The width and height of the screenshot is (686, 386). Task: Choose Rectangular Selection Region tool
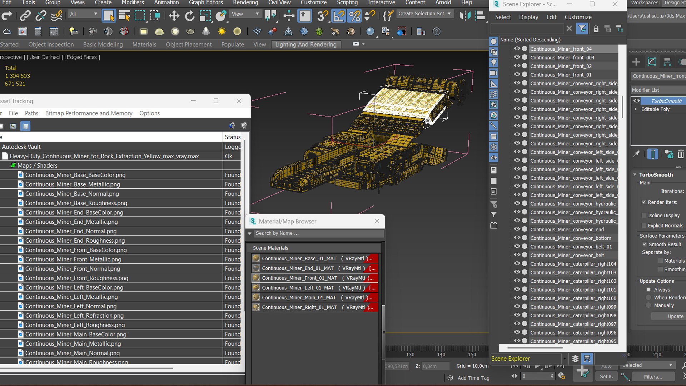click(140, 16)
